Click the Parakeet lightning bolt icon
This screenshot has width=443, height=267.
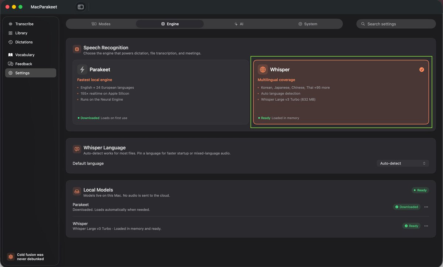point(82,69)
